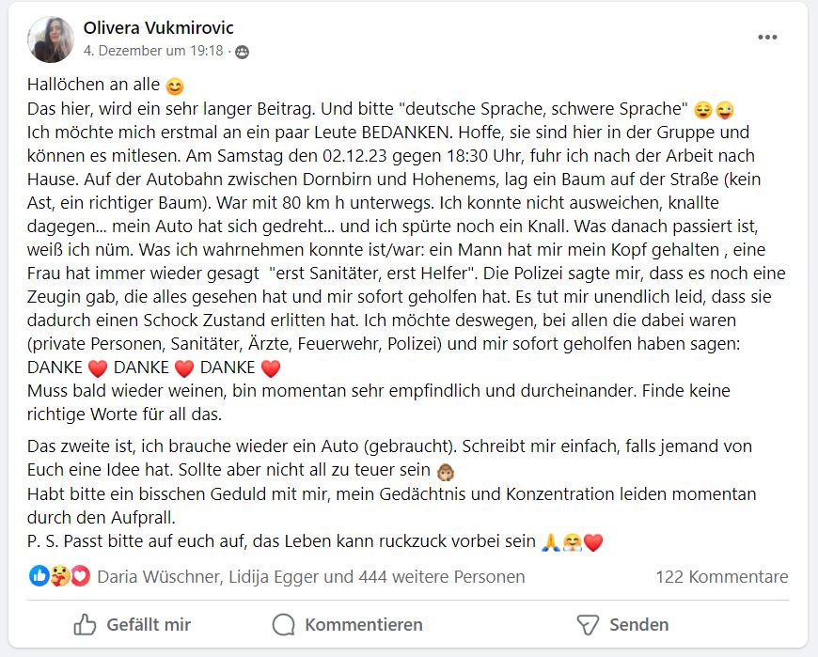This screenshot has width=818, height=657.
Task: Click the first red heart after DANKE
Action: tap(98, 368)
